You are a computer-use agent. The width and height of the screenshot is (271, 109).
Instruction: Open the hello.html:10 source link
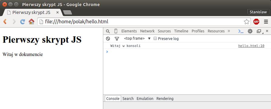point(251,46)
